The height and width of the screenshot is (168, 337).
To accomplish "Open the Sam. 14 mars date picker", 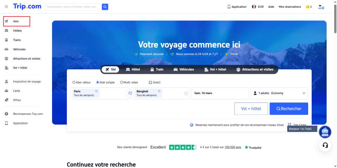I will point(220,93).
